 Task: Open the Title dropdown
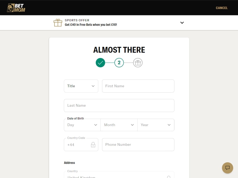81,86
